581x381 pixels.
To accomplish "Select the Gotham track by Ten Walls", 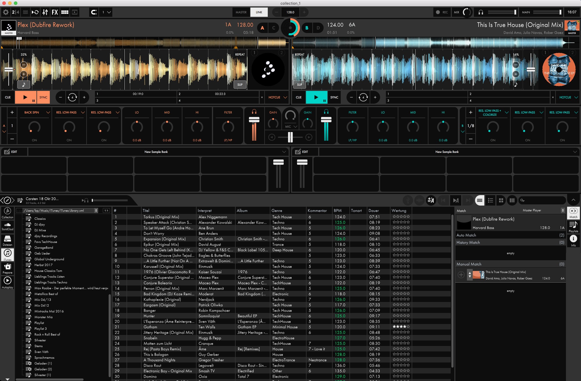I will point(151,327).
